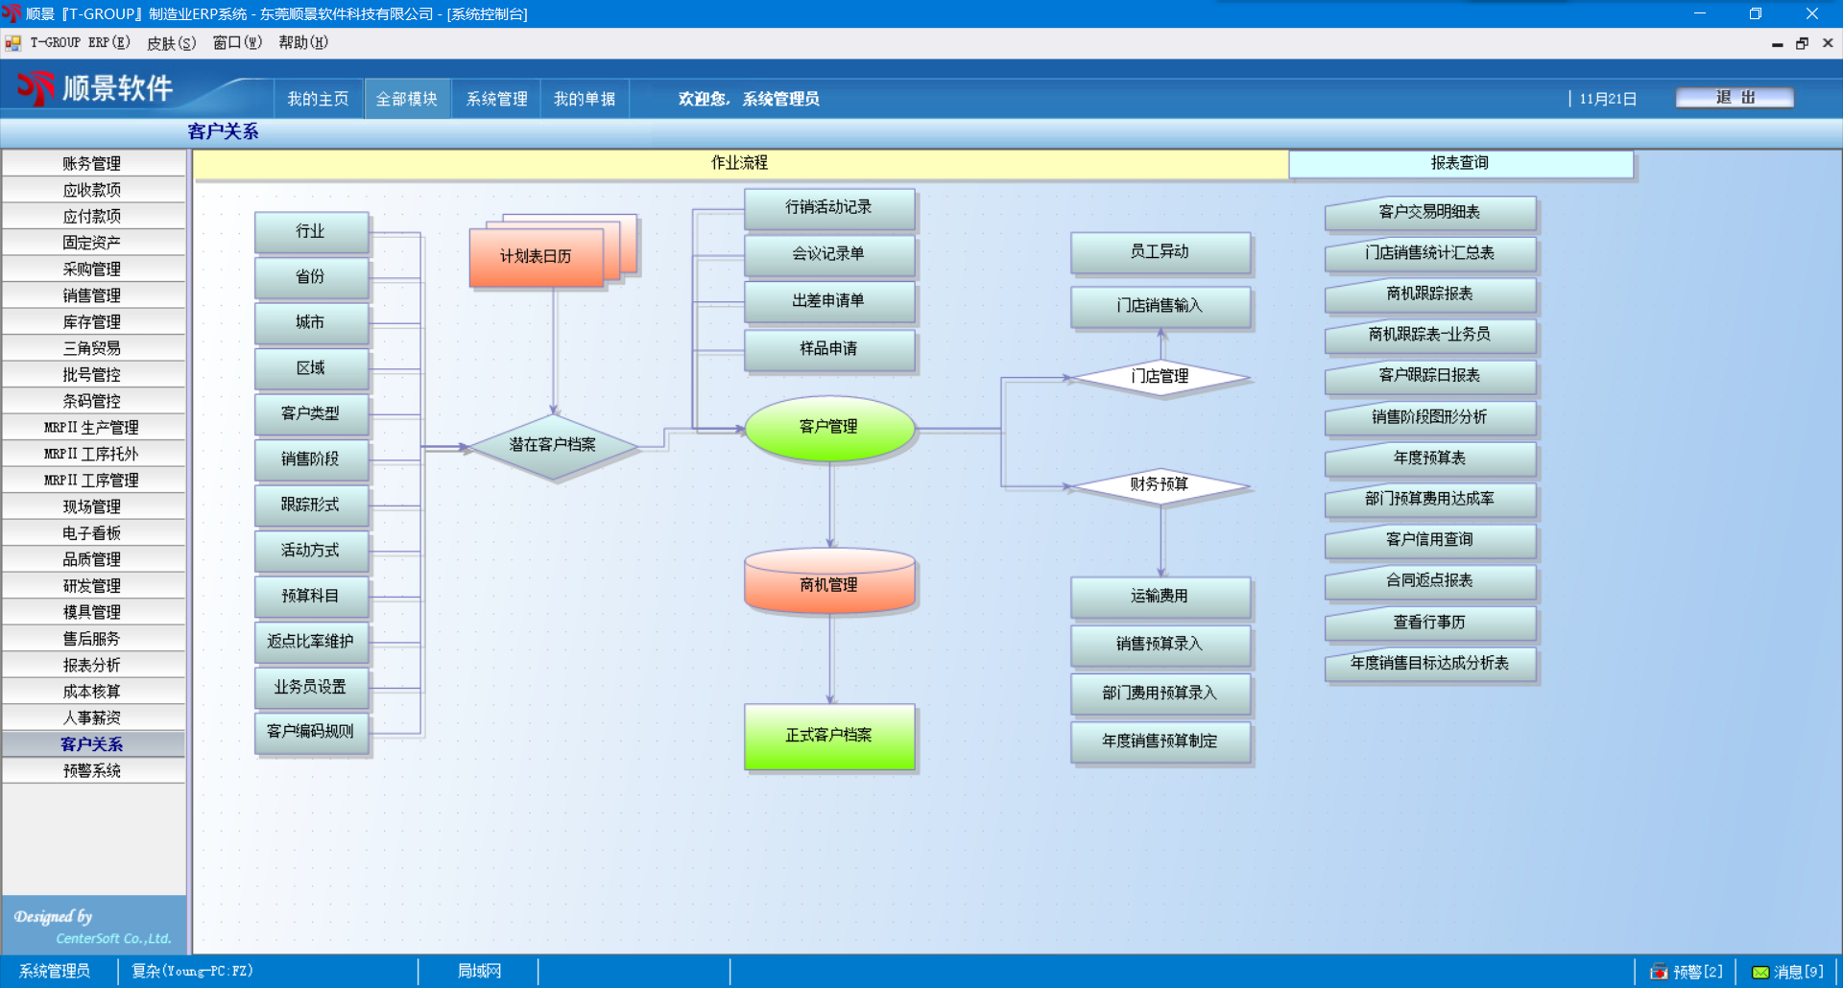Open the 帮助(H) help menu
Viewport: 1843px width, 988px height.
(303, 43)
